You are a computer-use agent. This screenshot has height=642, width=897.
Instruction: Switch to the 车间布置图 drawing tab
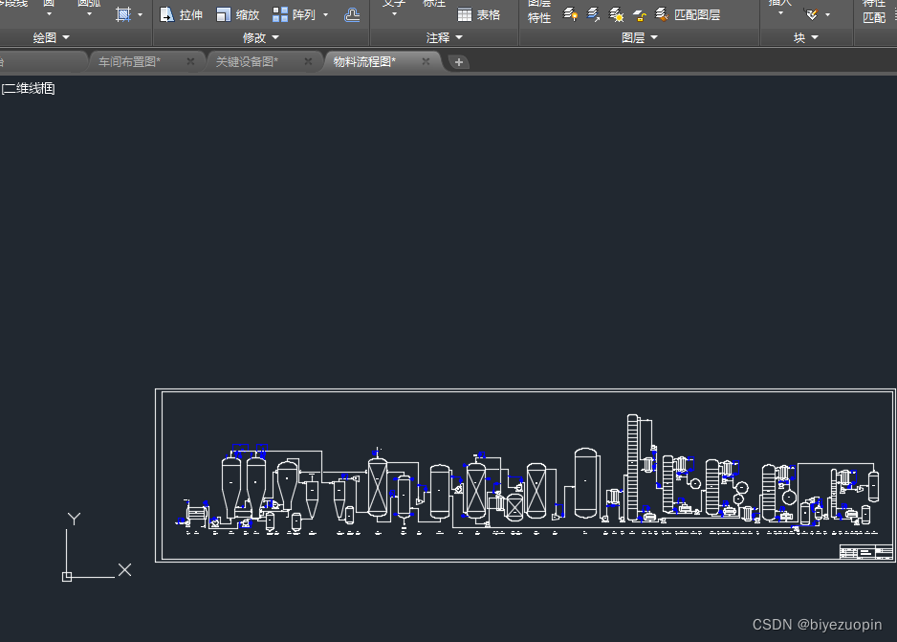pyautogui.click(x=129, y=62)
